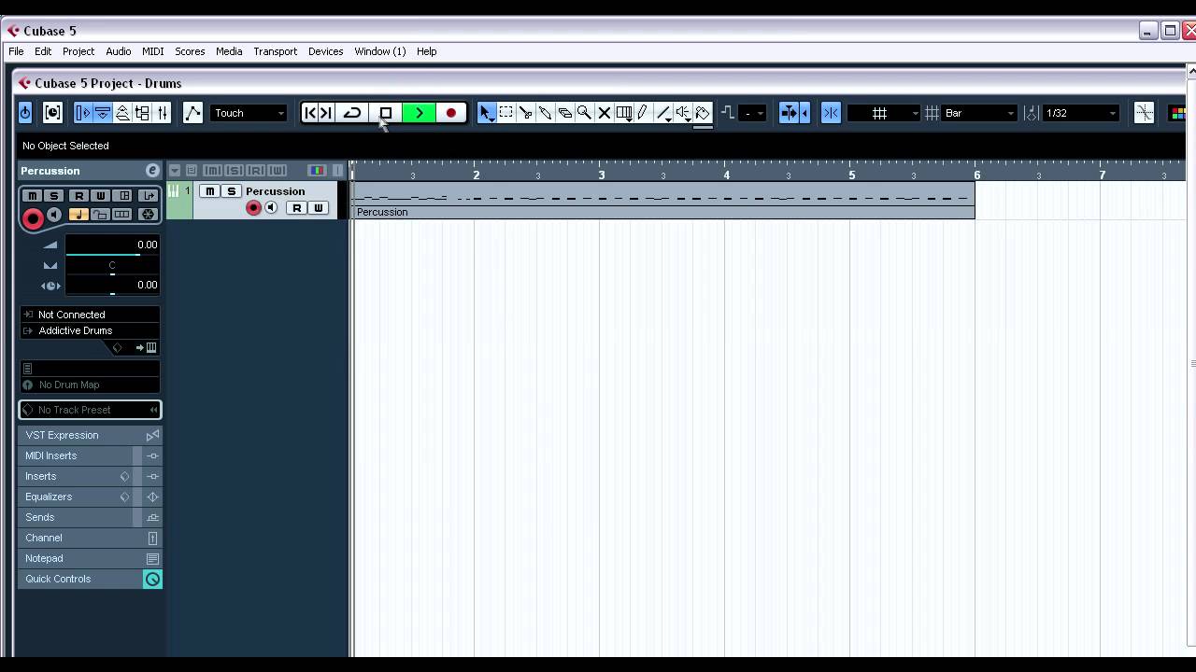Screen dimensions: 1196x672
Task: Solo Percussion in the track list
Action: pyautogui.click(x=232, y=191)
